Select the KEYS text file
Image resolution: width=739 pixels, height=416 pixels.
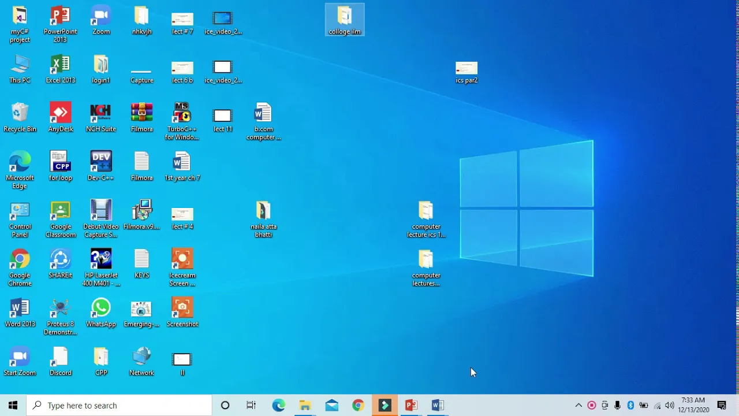[x=141, y=264]
